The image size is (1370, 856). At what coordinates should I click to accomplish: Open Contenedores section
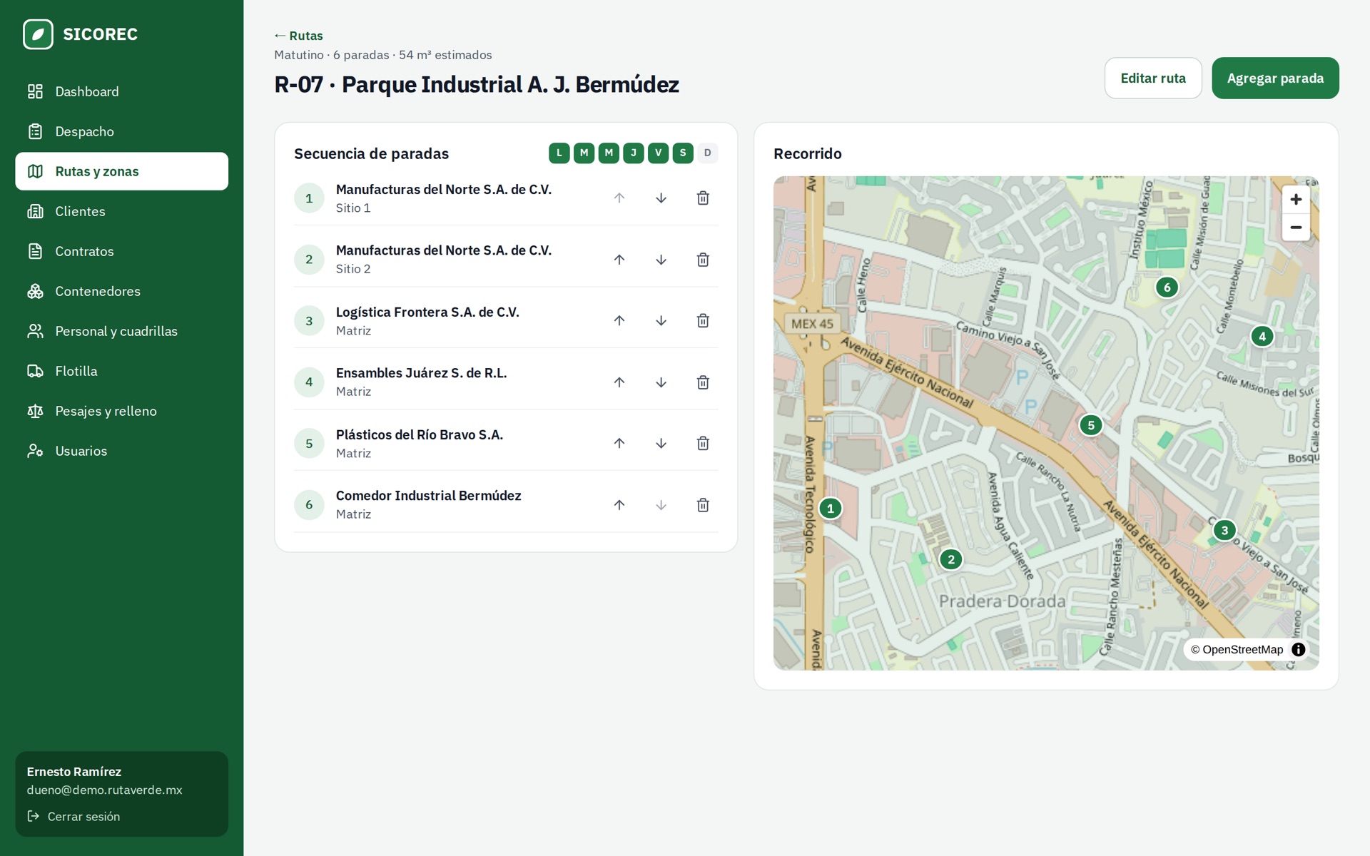[121, 291]
